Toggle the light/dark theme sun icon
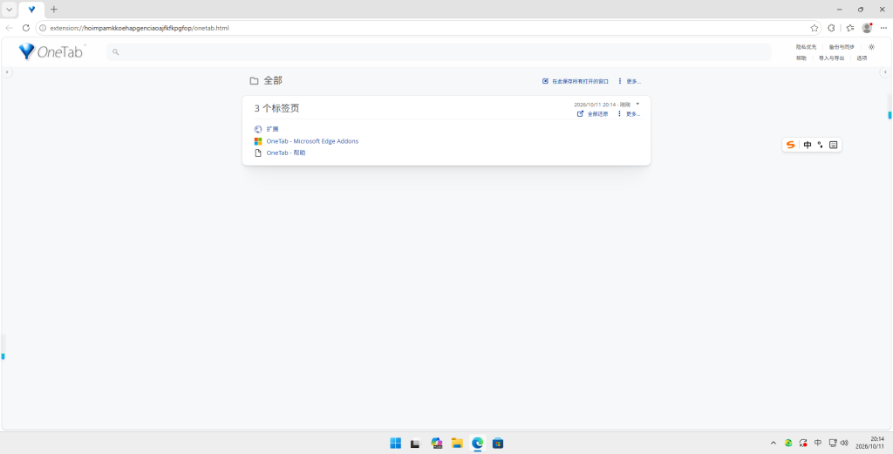This screenshot has height=454, width=893. tap(871, 47)
